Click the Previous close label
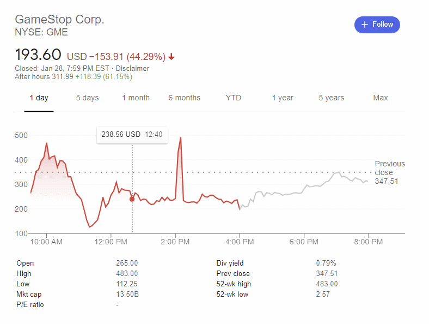429x324 pixels. tap(390, 168)
